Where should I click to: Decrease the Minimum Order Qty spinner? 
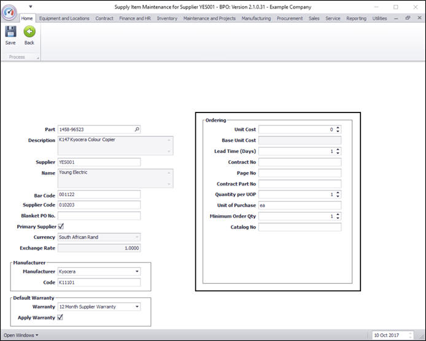pyautogui.click(x=338, y=218)
